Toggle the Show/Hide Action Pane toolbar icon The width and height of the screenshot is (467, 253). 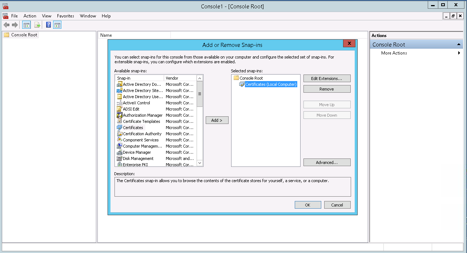57,25
